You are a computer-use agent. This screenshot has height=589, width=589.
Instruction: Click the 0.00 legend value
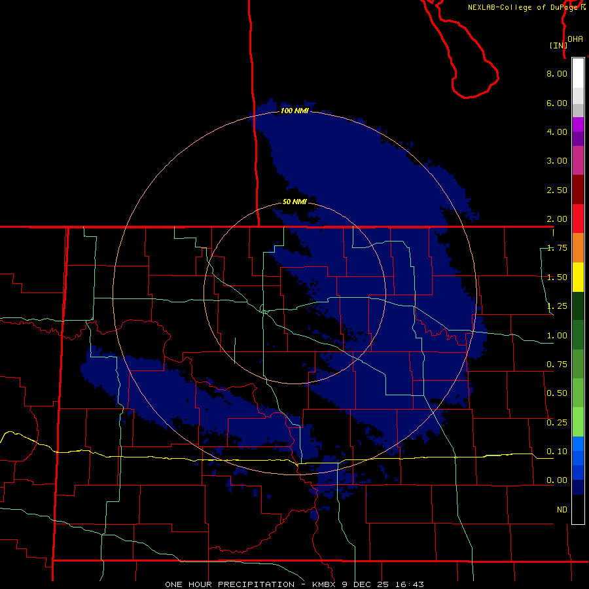(x=557, y=480)
